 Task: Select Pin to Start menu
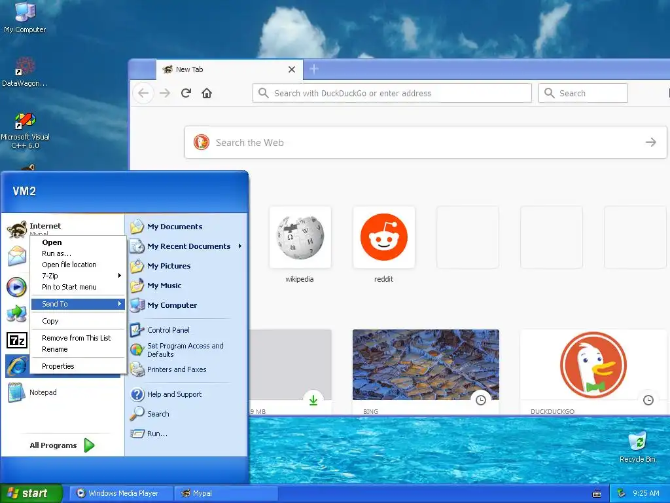point(79,287)
